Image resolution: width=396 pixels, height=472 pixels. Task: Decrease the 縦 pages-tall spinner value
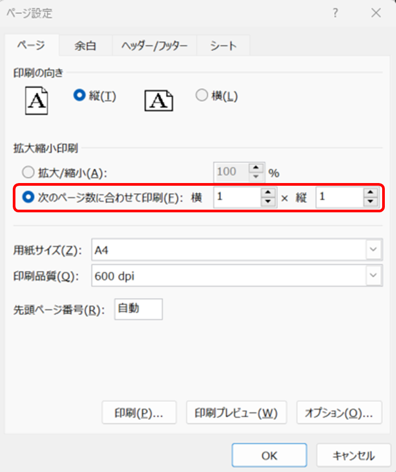[x=370, y=202]
